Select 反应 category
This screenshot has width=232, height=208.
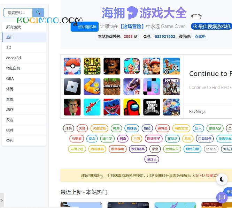tap(24, 120)
